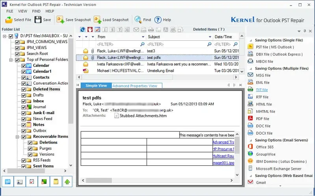Click the '31' calendar view icon
This screenshot has width=315, height=196.
pos(126,30)
